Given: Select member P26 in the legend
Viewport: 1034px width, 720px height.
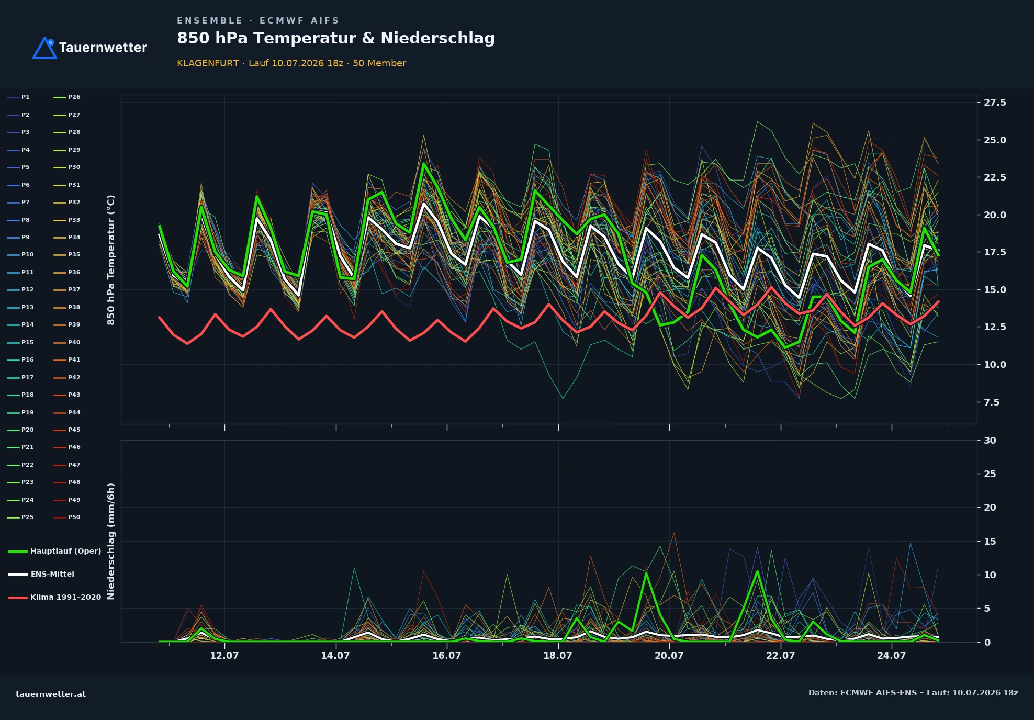Looking at the screenshot, I should (x=67, y=97).
